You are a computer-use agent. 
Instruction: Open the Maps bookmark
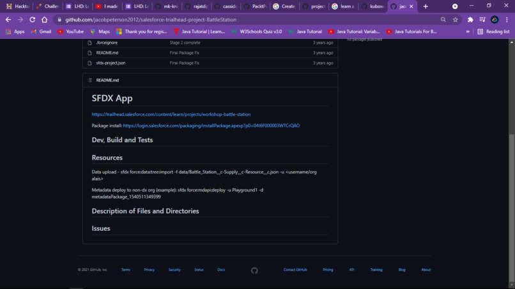coord(100,31)
